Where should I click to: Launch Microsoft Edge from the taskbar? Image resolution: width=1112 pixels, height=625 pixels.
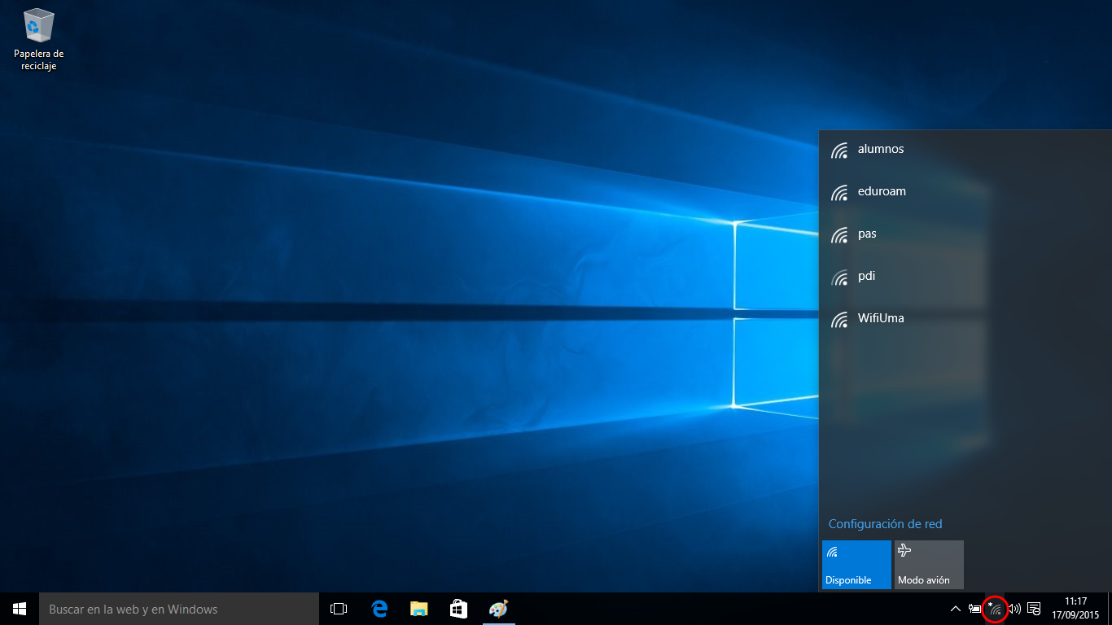379,609
